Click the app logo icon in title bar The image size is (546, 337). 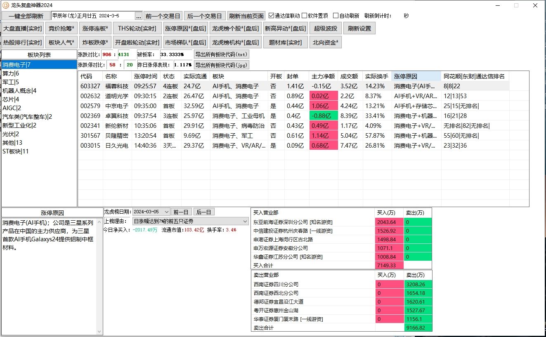6,5
